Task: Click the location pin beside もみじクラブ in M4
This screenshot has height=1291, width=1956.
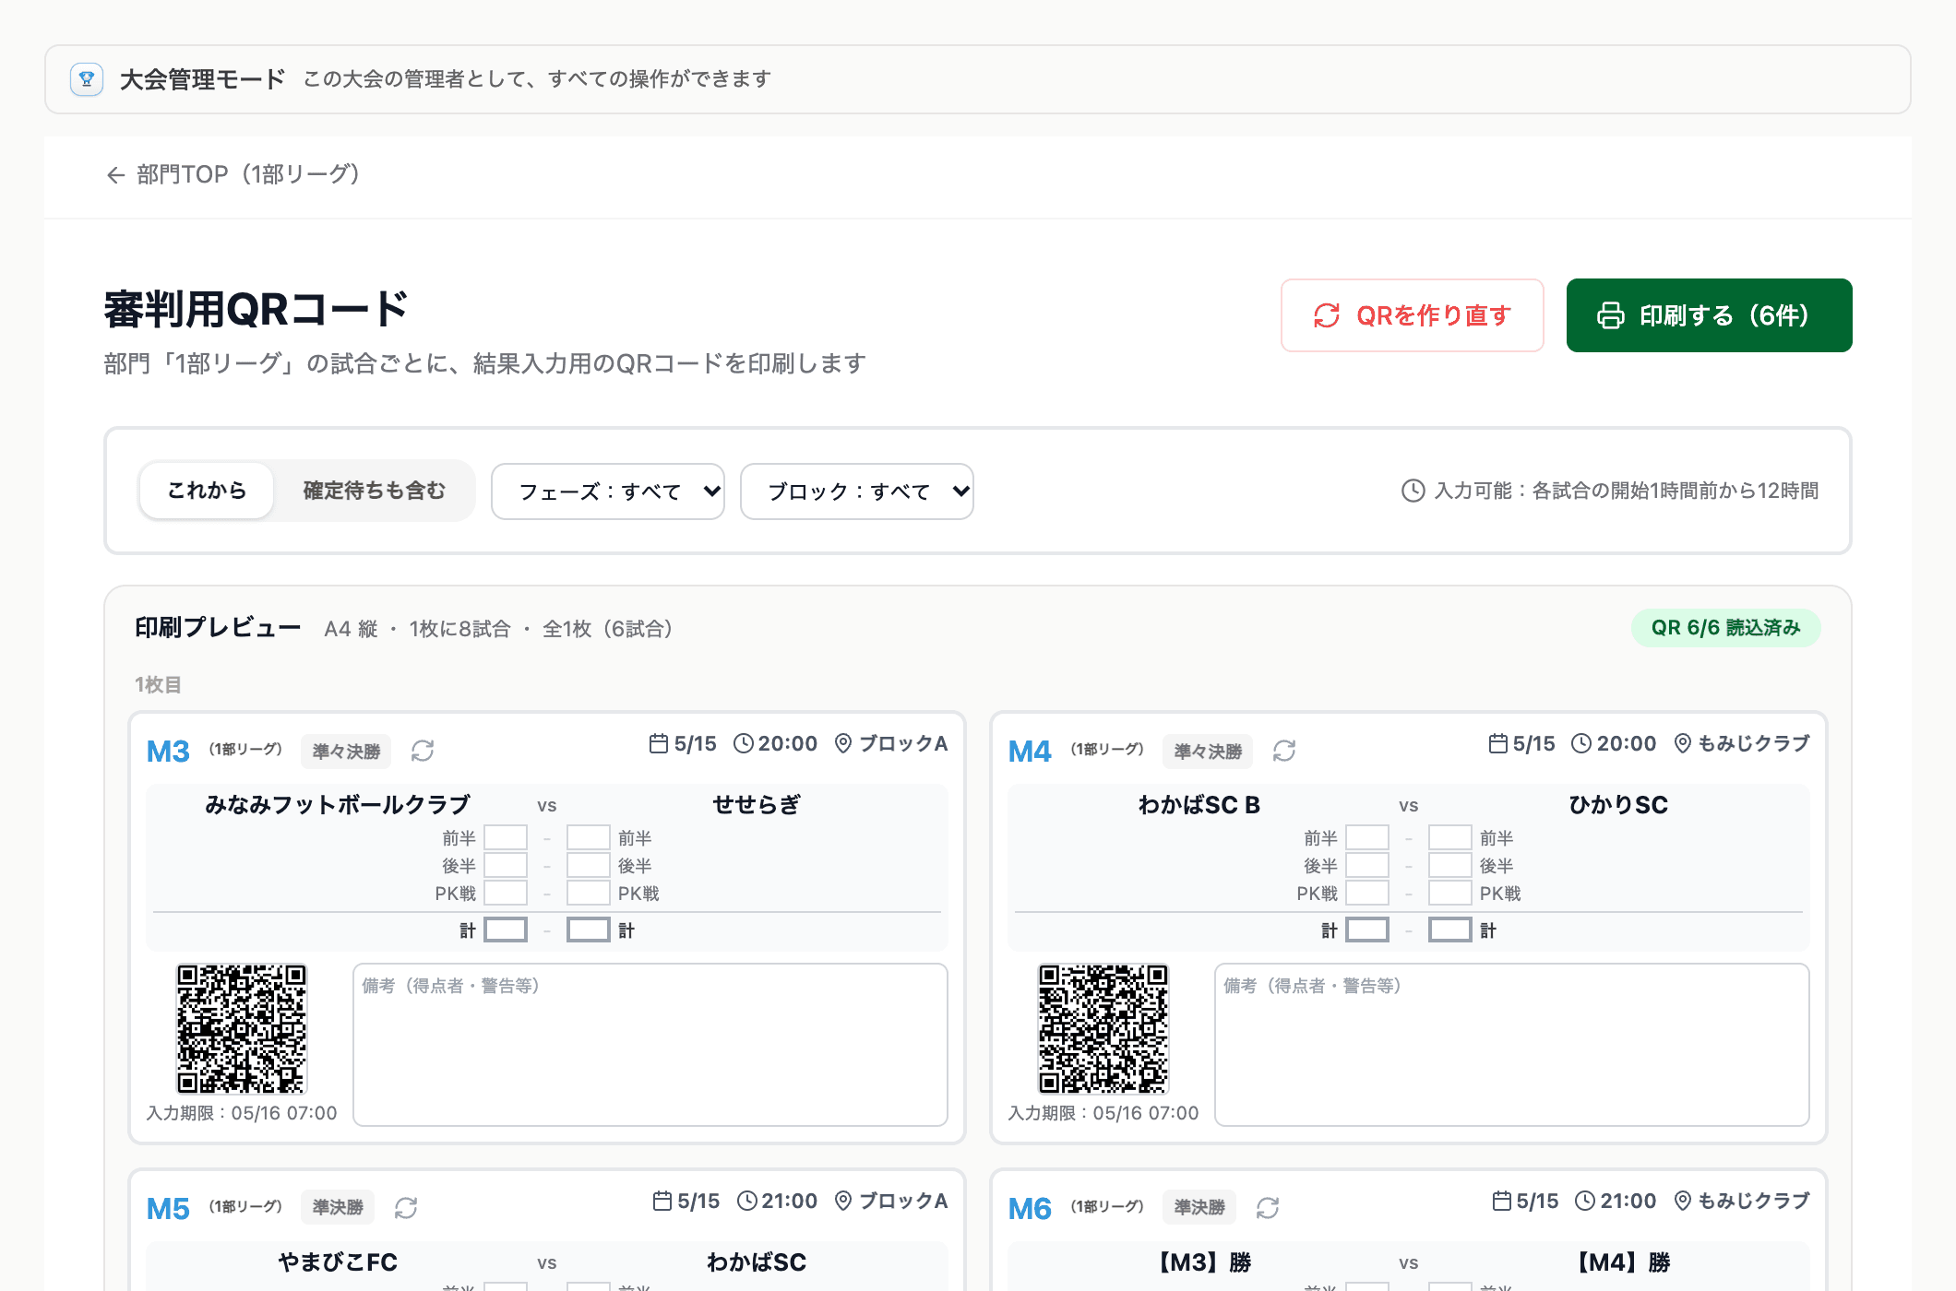Action: [1683, 743]
